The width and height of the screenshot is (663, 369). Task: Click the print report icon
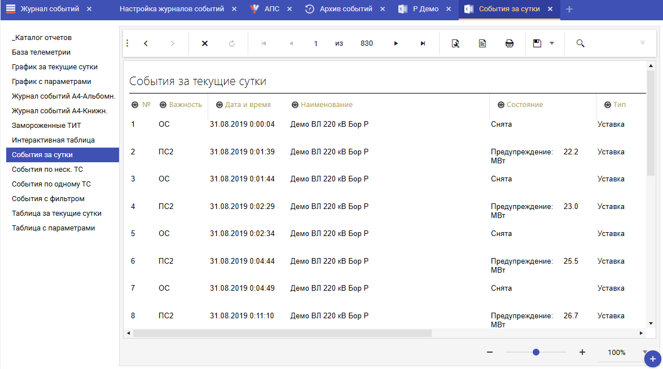[509, 43]
